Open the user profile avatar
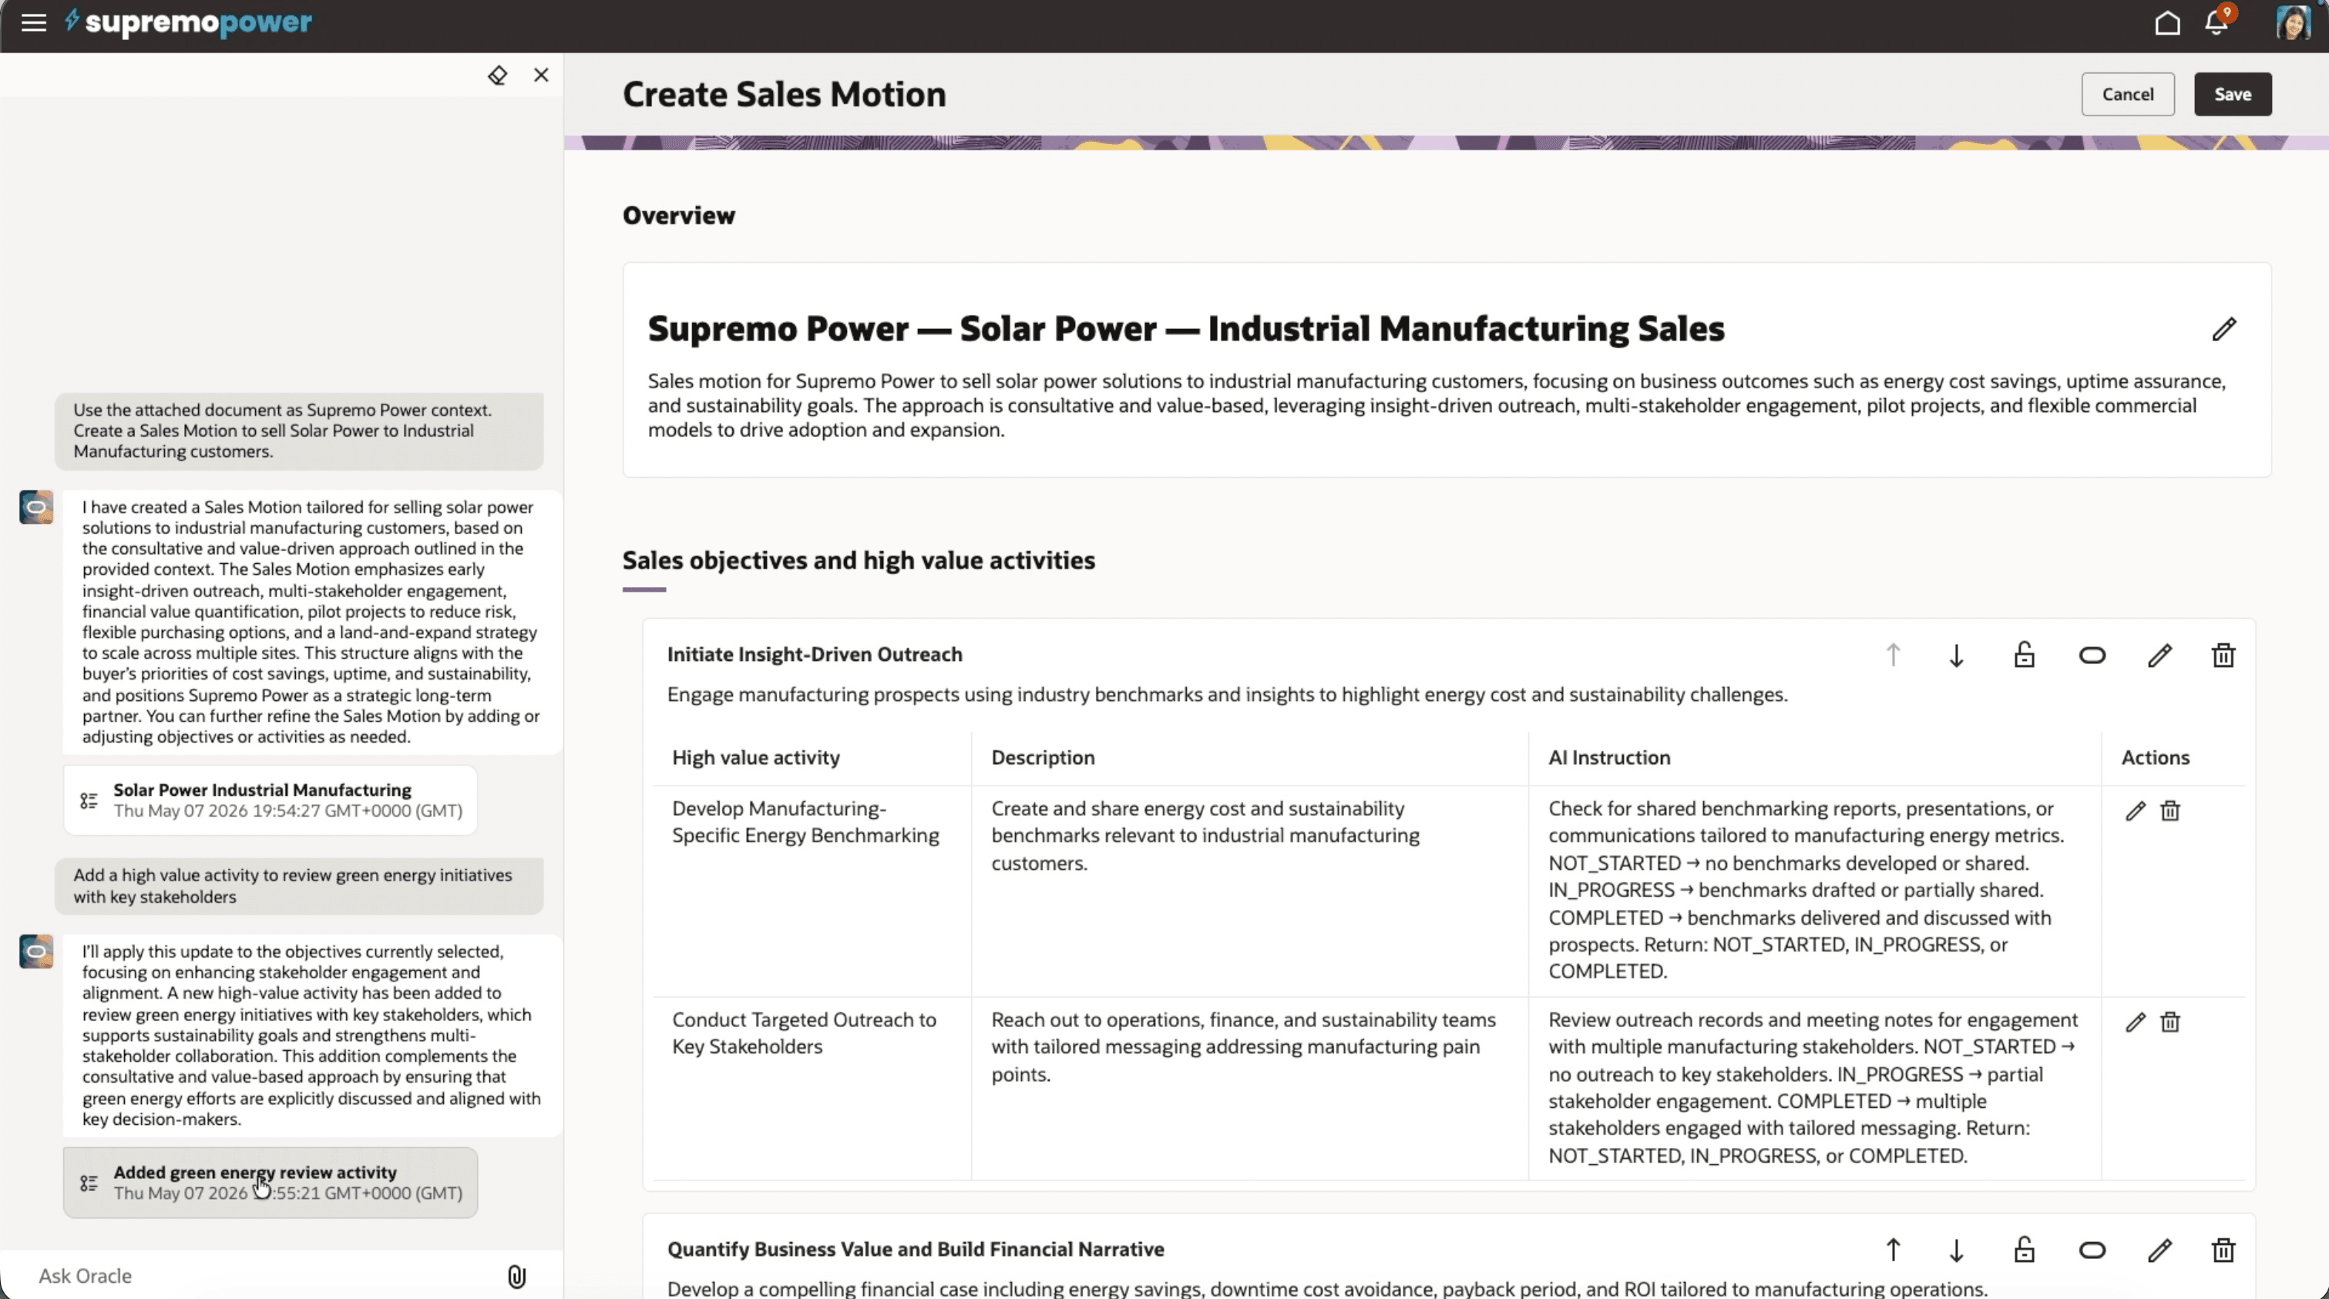The height and width of the screenshot is (1299, 2329). (2292, 22)
